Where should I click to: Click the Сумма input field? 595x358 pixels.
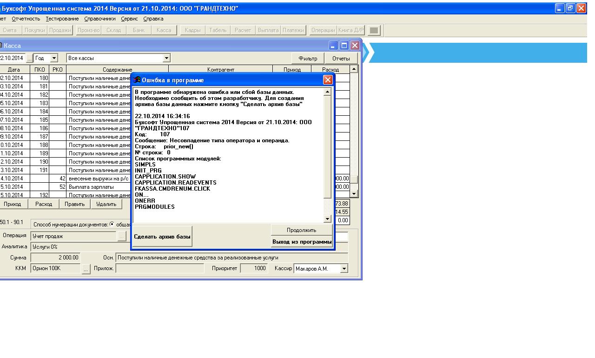(x=56, y=257)
